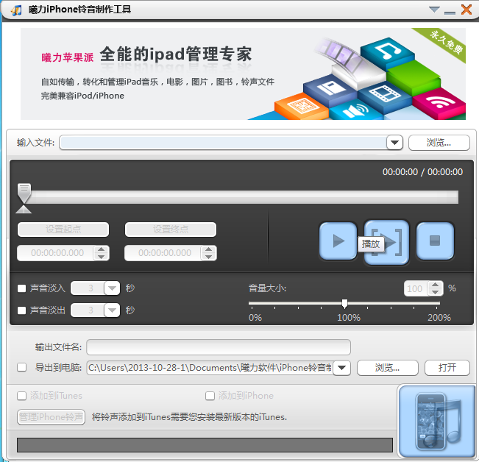Image resolution: width=479 pixels, height=462 pixels.
Task: Click the 输出文件名 text field
Action: (x=219, y=347)
